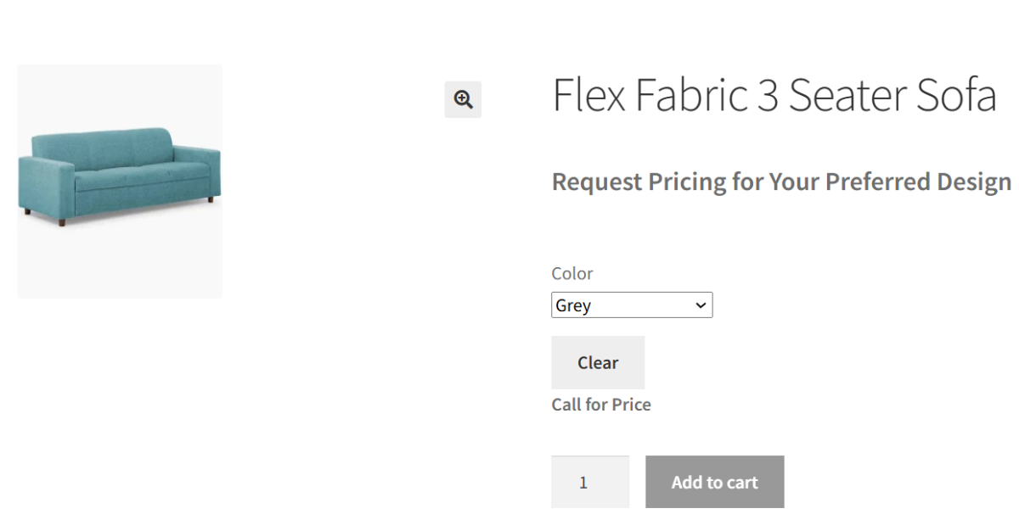Viewport: 1019px width, 531px height.
Task: Click the chevron on the Grey color selector
Action: [x=699, y=305]
